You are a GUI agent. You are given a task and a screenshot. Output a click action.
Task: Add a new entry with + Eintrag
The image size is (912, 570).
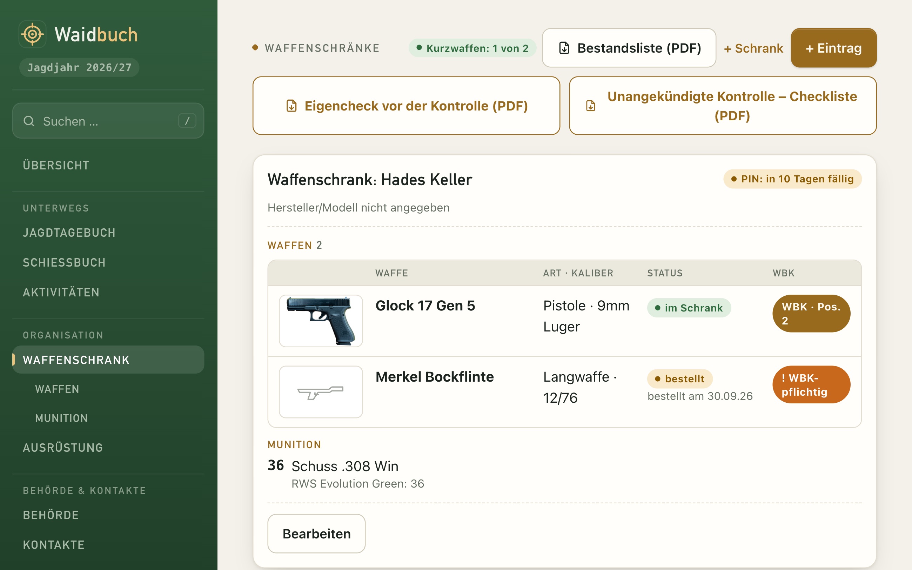click(834, 48)
